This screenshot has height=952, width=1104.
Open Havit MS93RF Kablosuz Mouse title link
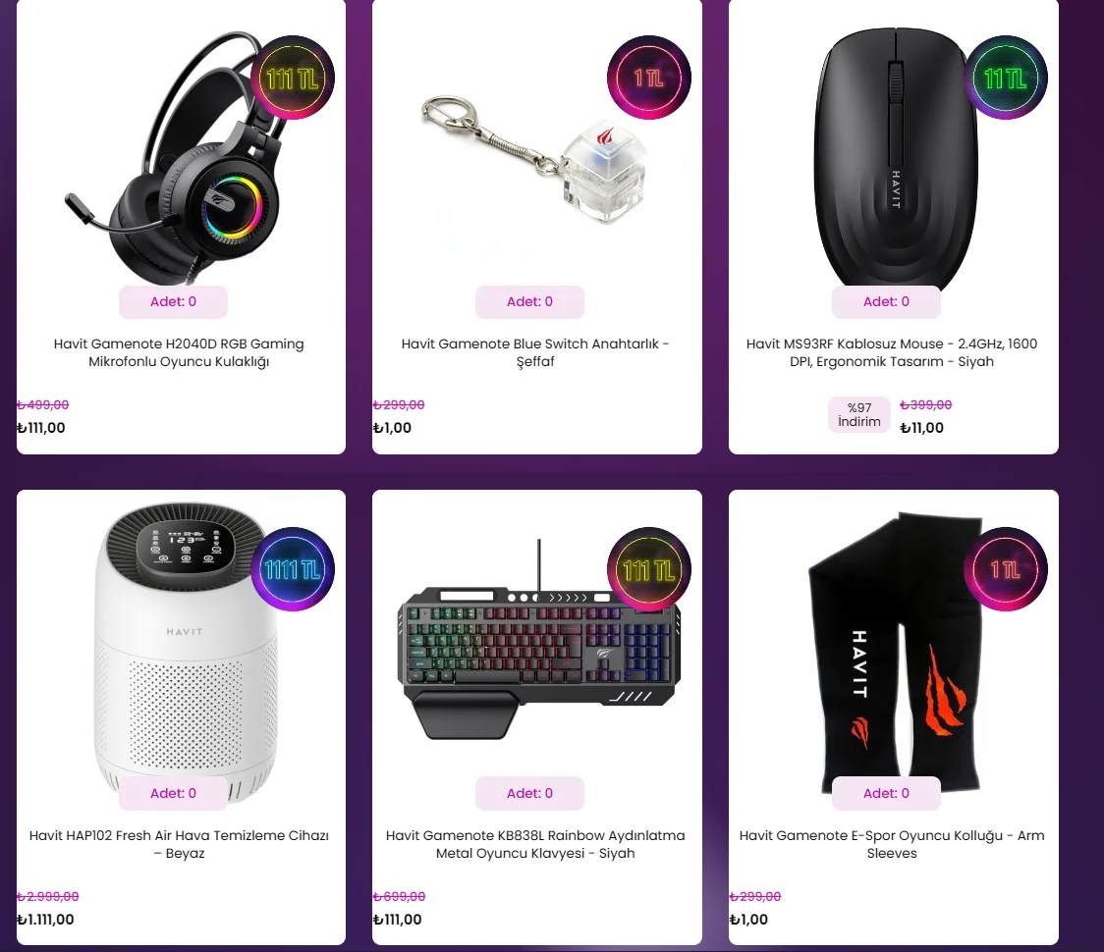pyautogui.click(x=892, y=352)
